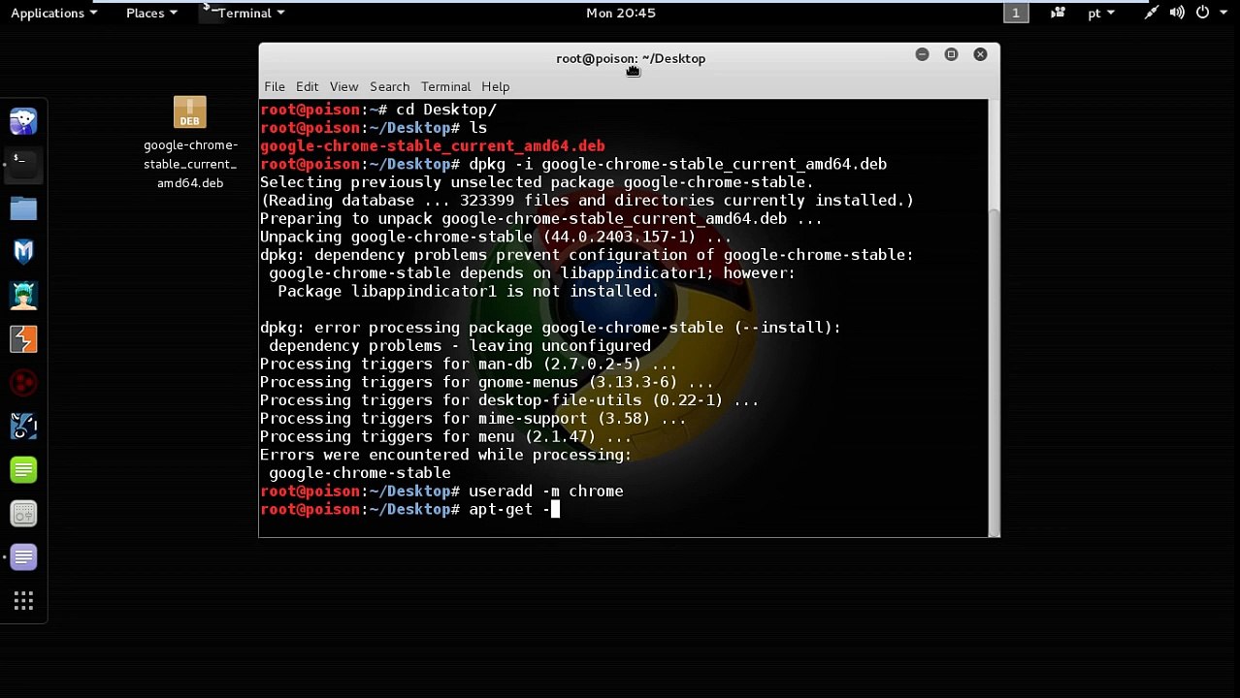
Task: Open the Places menu
Action: [x=151, y=13]
